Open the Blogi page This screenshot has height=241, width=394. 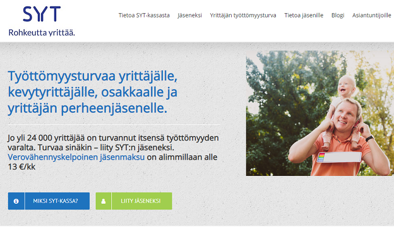click(x=338, y=15)
